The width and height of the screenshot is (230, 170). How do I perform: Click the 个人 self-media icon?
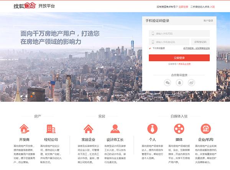(x=152, y=129)
